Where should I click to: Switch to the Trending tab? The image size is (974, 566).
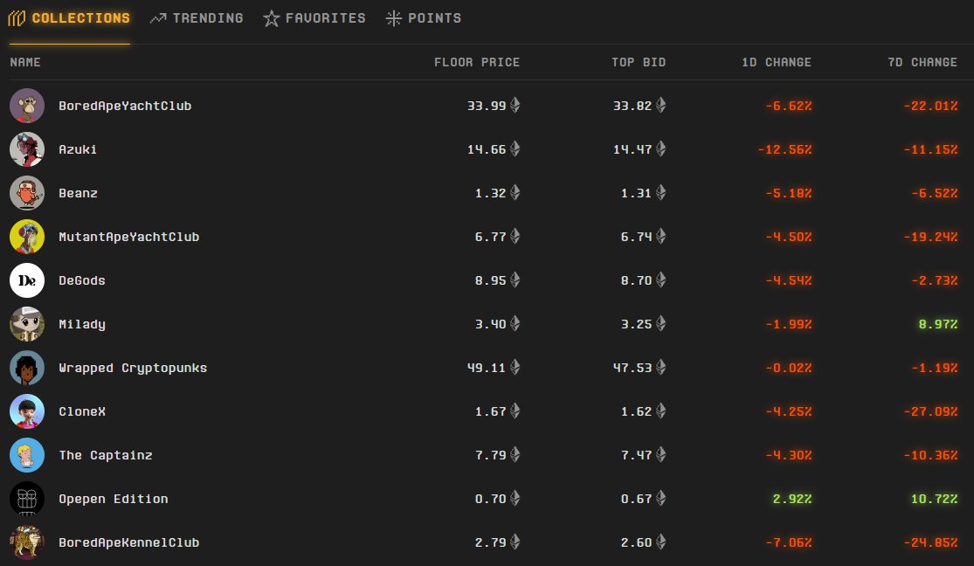coord(197,18)
